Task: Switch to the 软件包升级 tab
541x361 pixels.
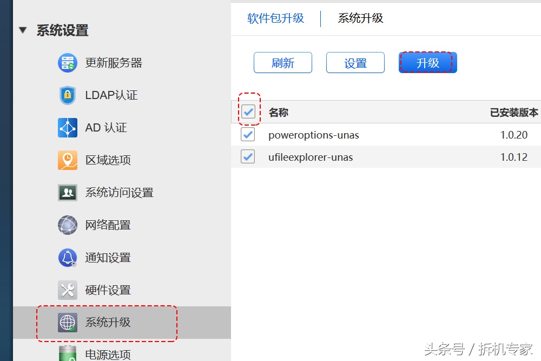Action: click(x=275, y=18)
